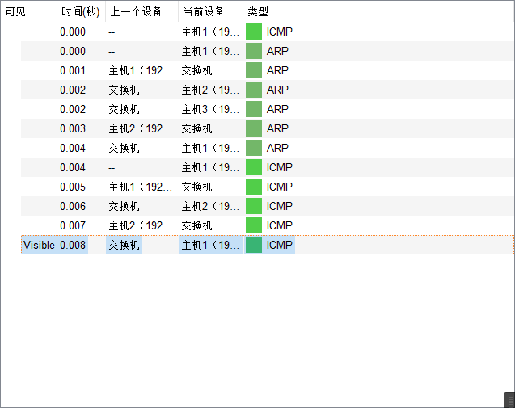Viewport: 515px width, 408px height.
Task: Click the 可见. column header
Action: point(28,12)
